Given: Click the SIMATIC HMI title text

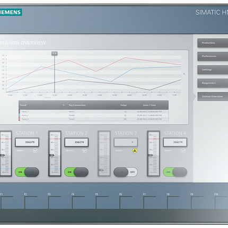Looking at the screenshot, I should (x=212, y=12).
